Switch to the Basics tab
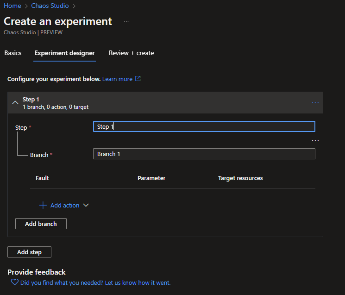 [13, 53]
